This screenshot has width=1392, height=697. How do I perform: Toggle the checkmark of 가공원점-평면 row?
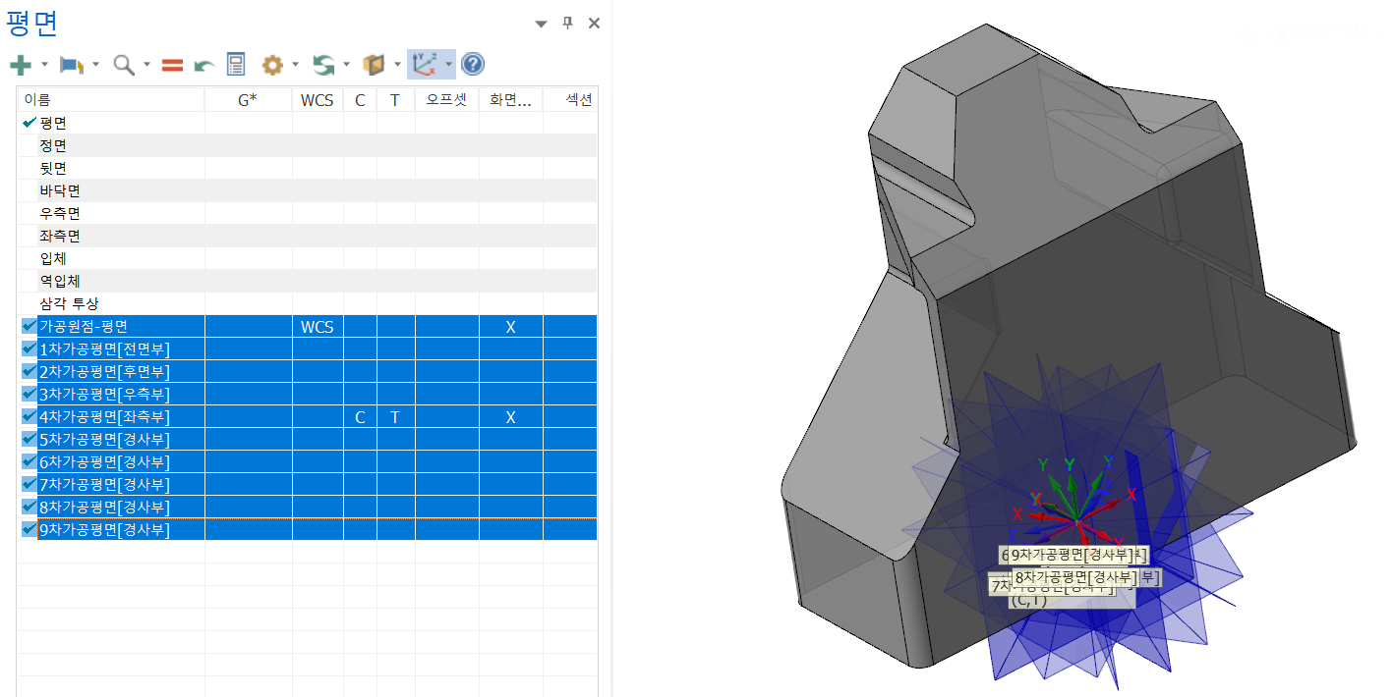click(x=29, y=327)
